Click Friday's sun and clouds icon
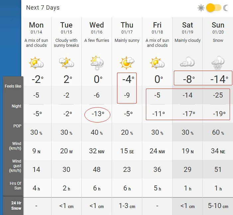 click(x=157, y=62)
